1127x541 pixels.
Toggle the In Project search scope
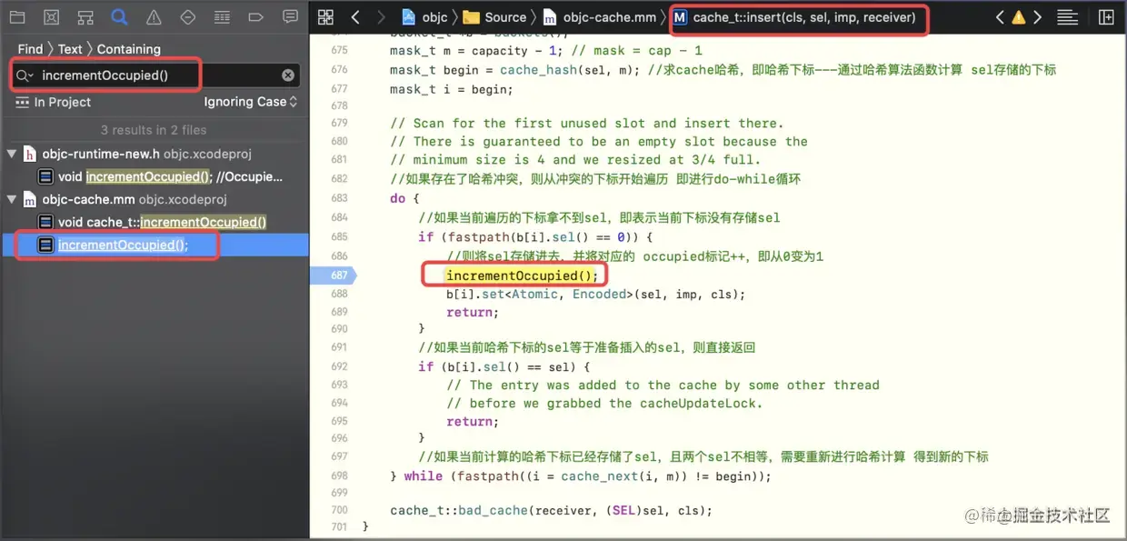click(53, 103)
